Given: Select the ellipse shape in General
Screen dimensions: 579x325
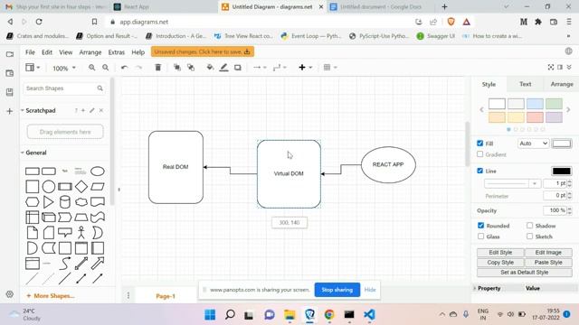Looking at the screenshot, I should pos(98,172).
